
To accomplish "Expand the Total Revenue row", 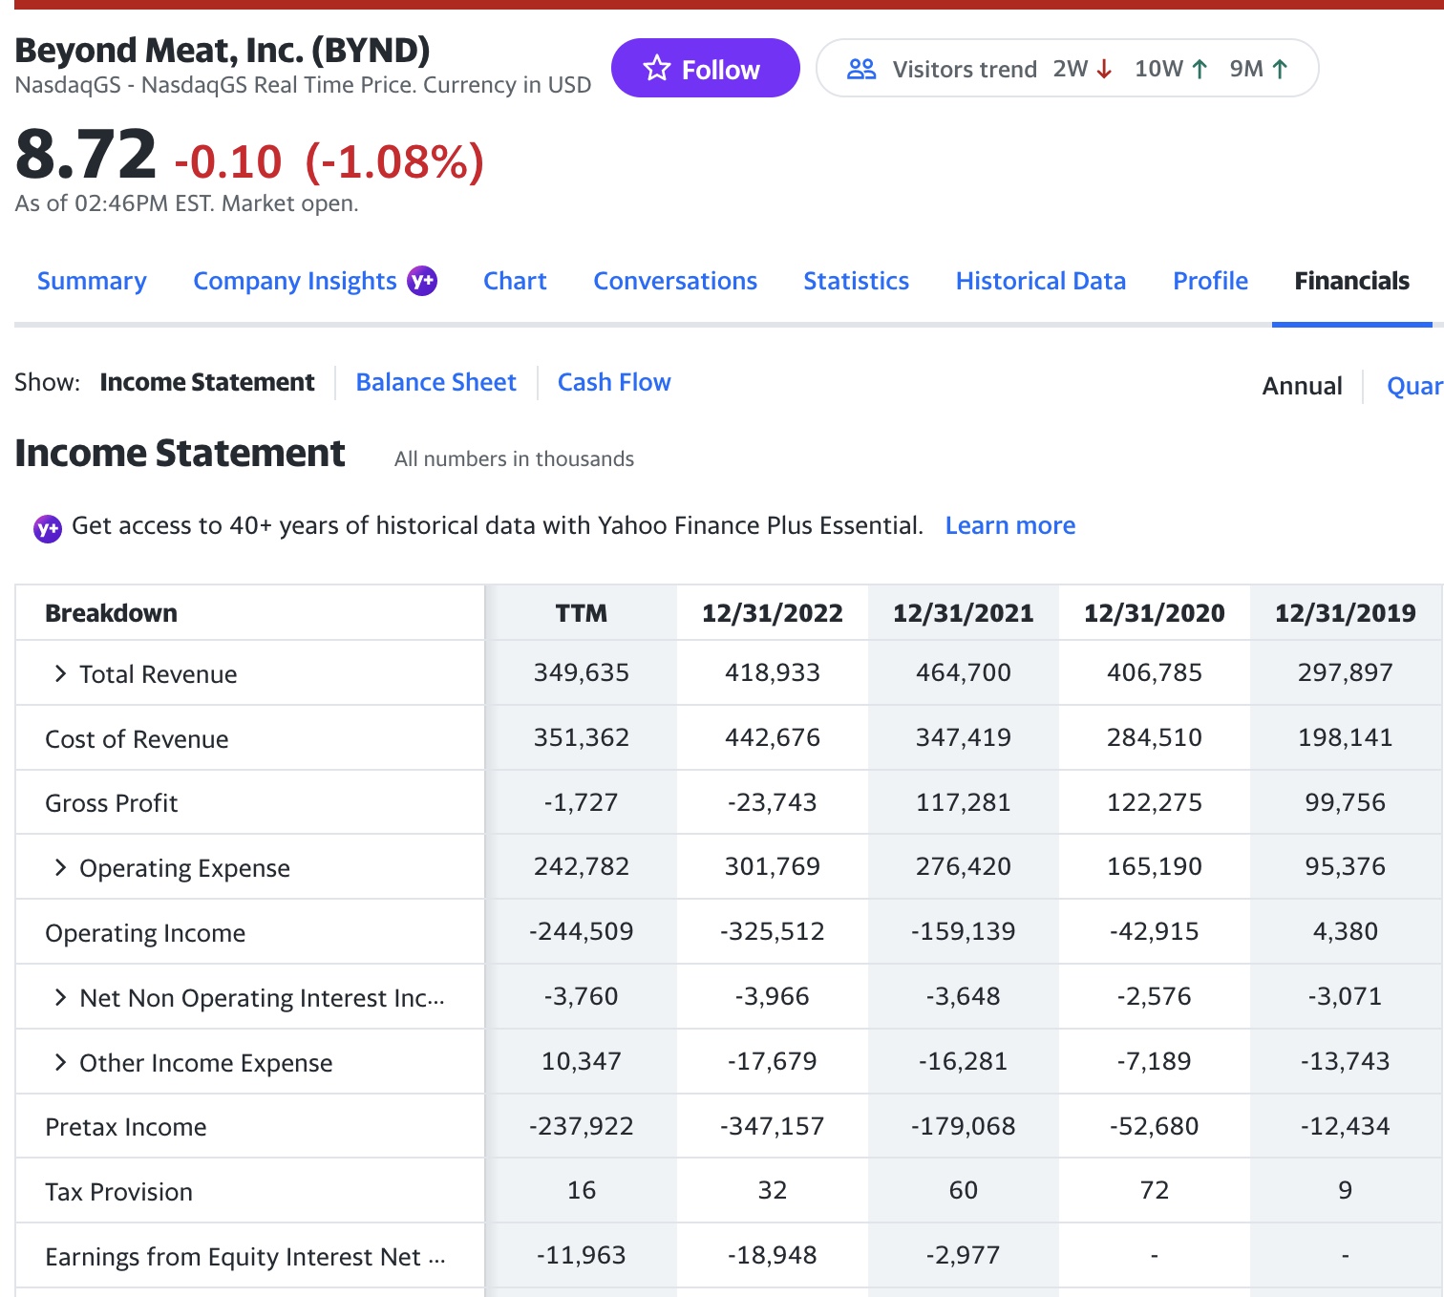I will tap(61, 673).
